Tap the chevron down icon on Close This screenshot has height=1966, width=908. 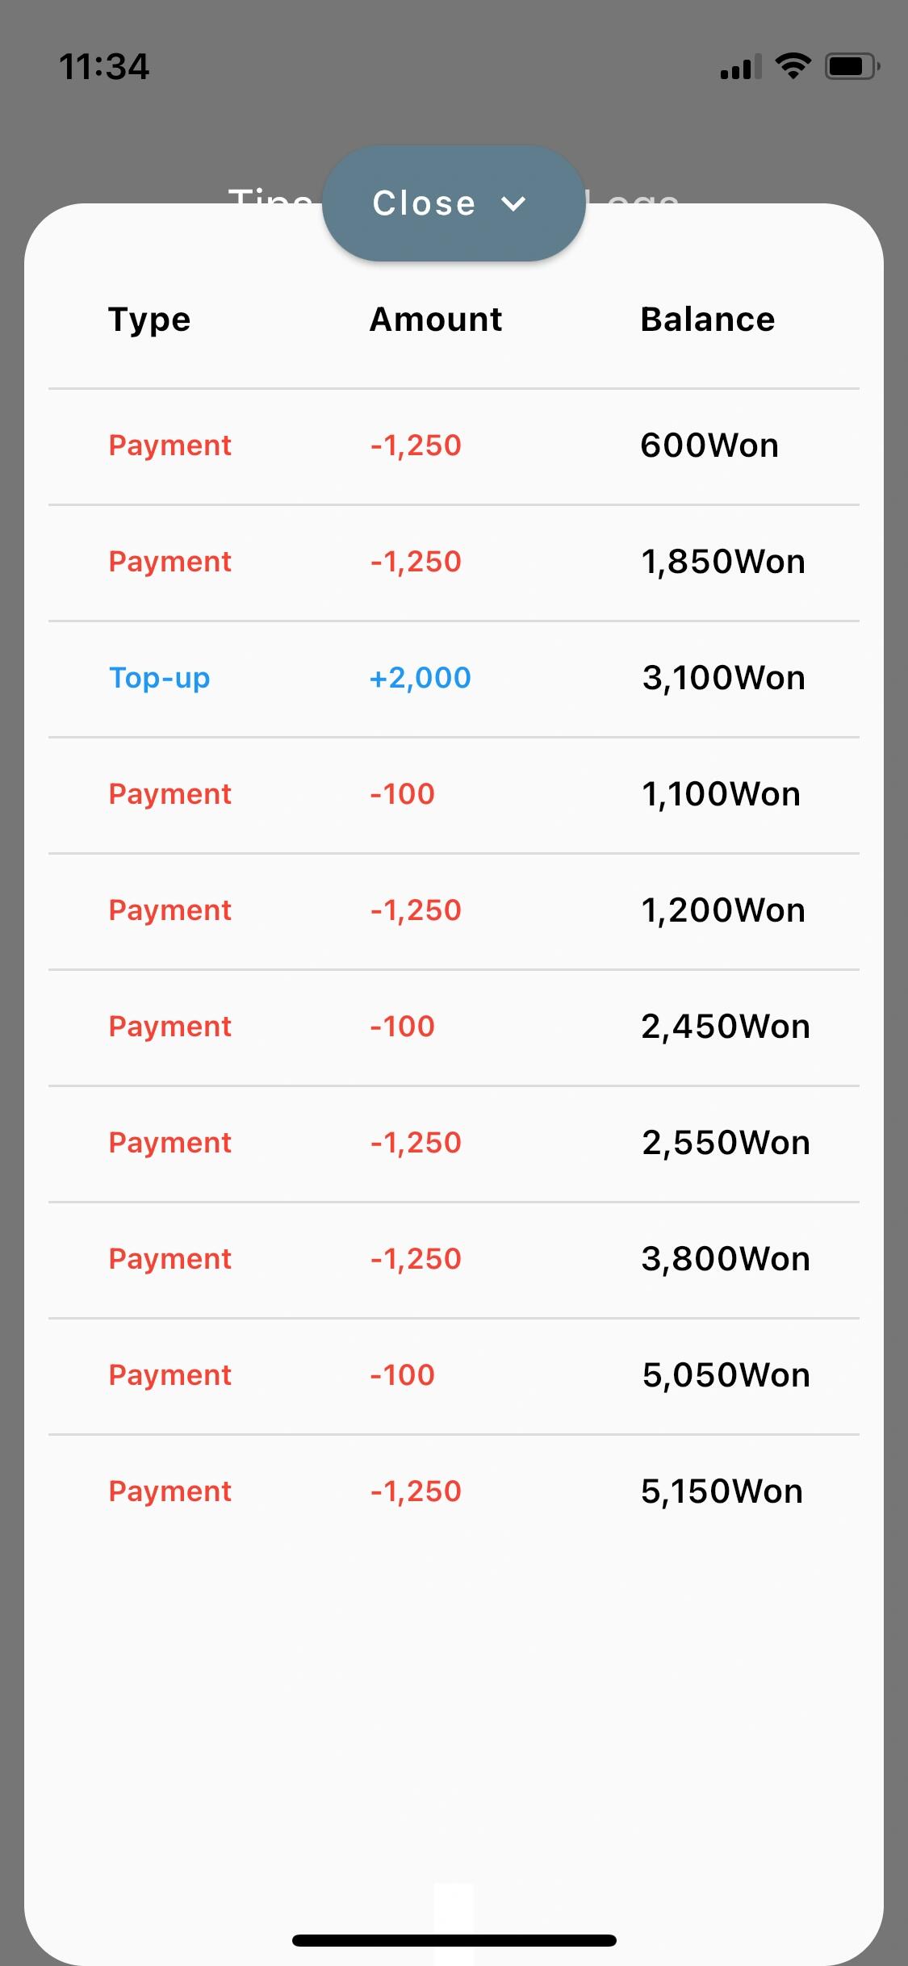513,203
